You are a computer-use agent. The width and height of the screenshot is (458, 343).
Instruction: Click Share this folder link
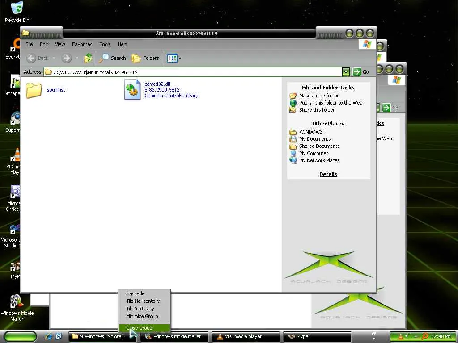(x=317, y=110)
